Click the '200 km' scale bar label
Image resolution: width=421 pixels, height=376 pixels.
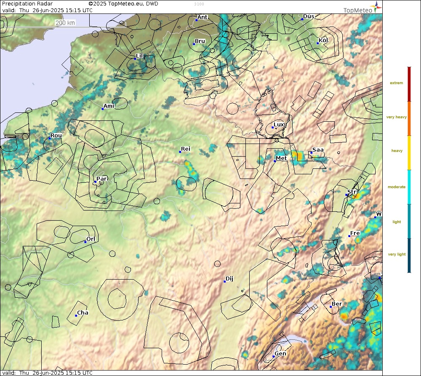(x=65, y=23)
